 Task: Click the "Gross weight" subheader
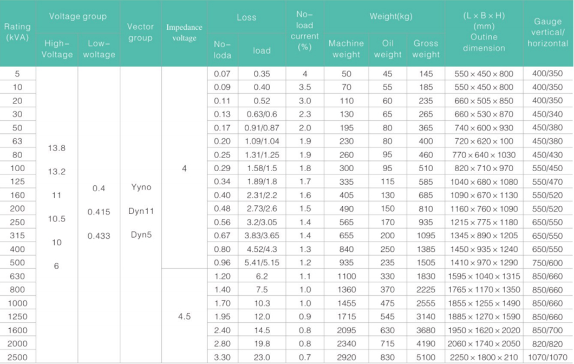pyautogui.click(x=426, y=49)
